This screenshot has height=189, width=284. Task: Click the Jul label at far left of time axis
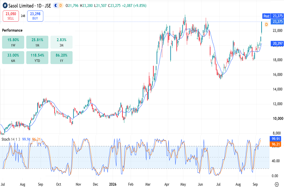click(x=3, y=184)
